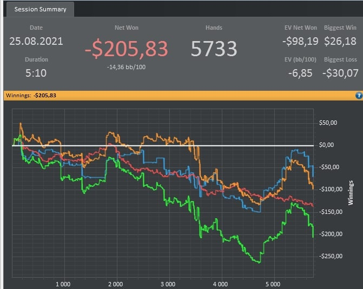Click the white zero baseline in the graph

click(x=163, y=146)
